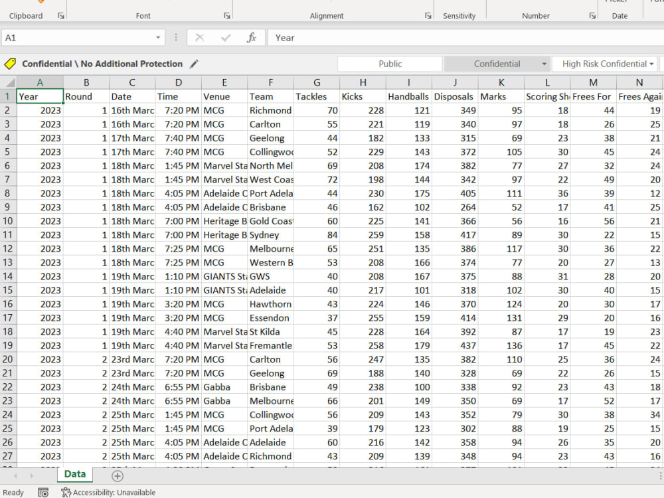Select column N header
664x498 pixels.
click(x=639, y=82)
